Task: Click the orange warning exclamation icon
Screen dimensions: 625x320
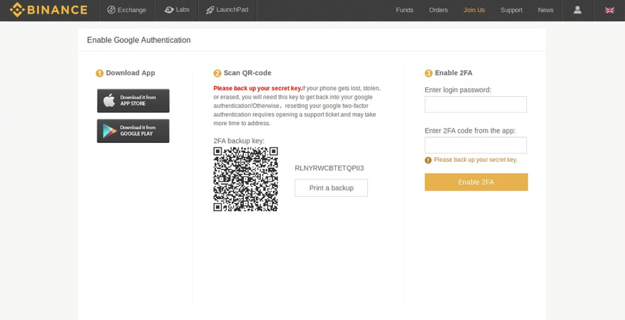Action: click(428, 160)
